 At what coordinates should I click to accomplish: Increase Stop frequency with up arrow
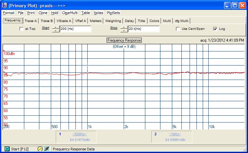tap(124, 27)
